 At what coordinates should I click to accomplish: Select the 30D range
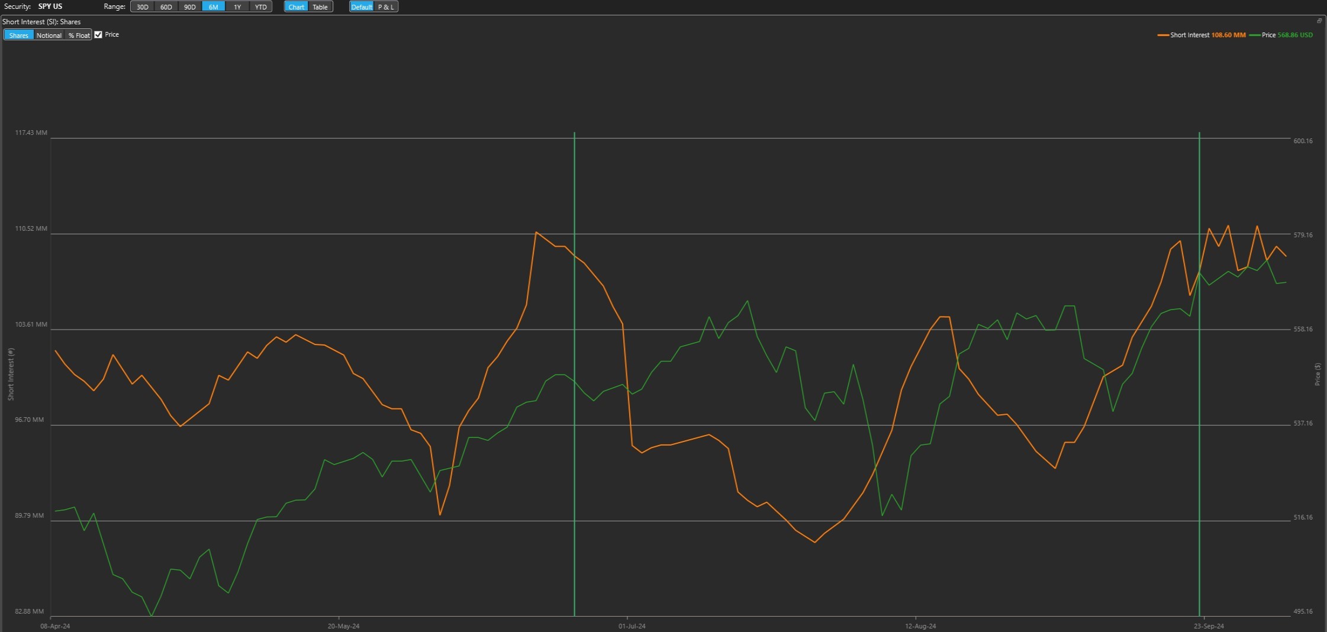(143, 7)
